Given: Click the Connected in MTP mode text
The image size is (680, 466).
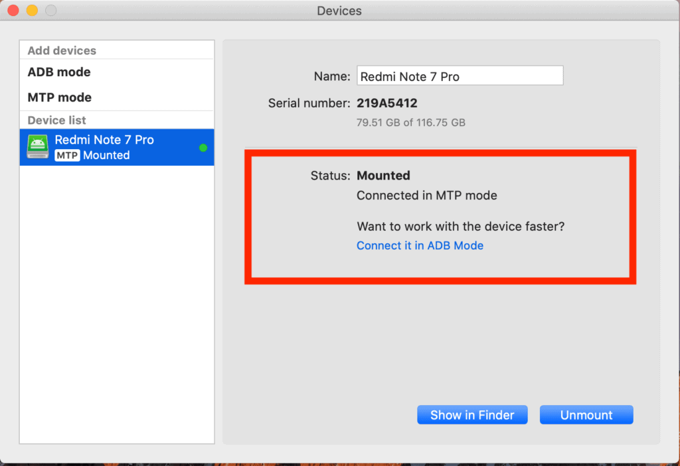Looking at the screenshot, I should click(x=427, y=196).
